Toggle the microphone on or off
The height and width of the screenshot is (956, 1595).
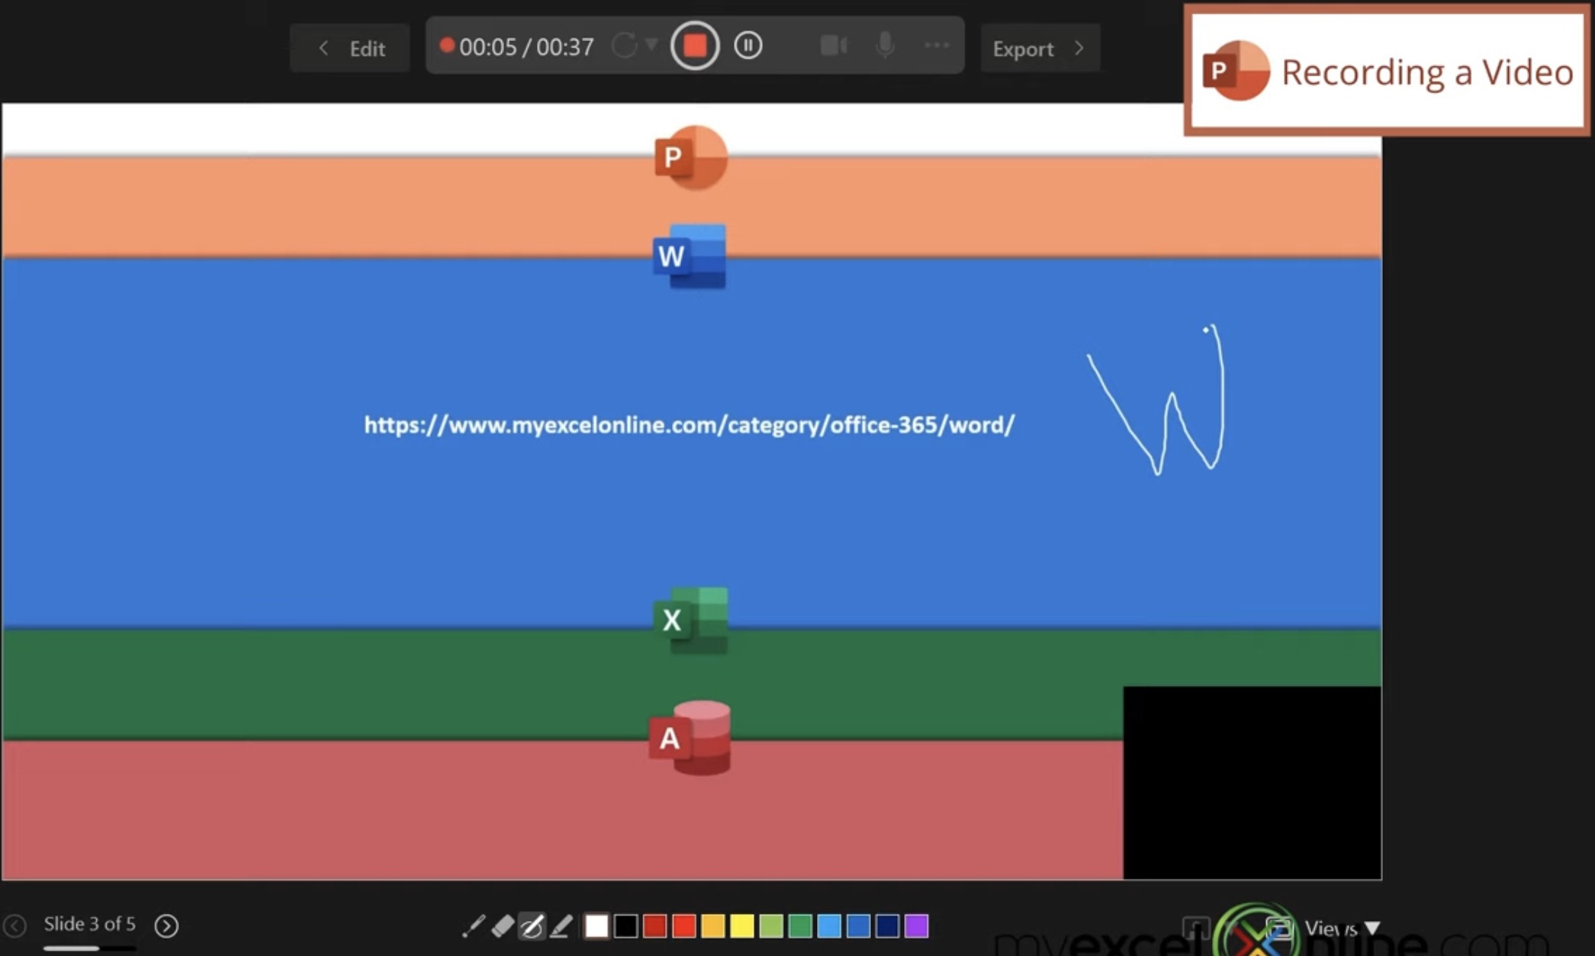pos(885,46)
